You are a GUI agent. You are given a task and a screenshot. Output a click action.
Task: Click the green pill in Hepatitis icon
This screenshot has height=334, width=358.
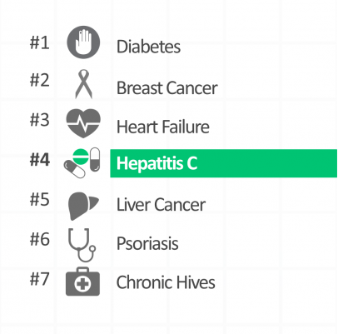coord(81,157)
